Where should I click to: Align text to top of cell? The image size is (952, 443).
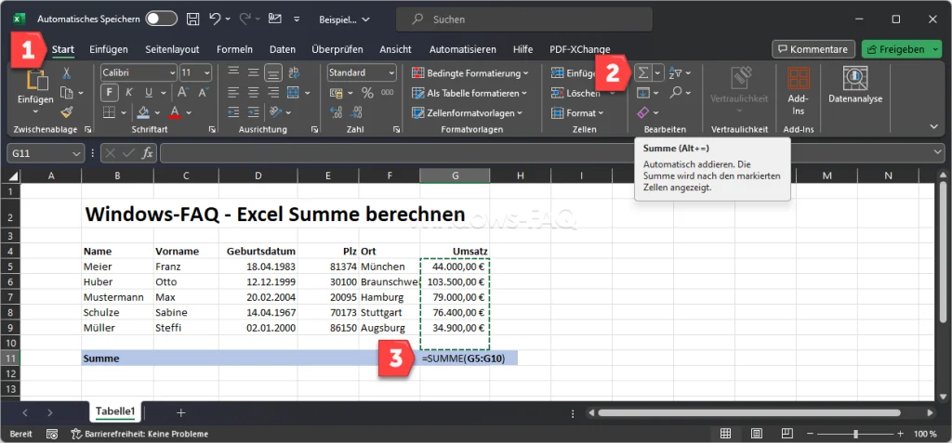click(233, 72)
